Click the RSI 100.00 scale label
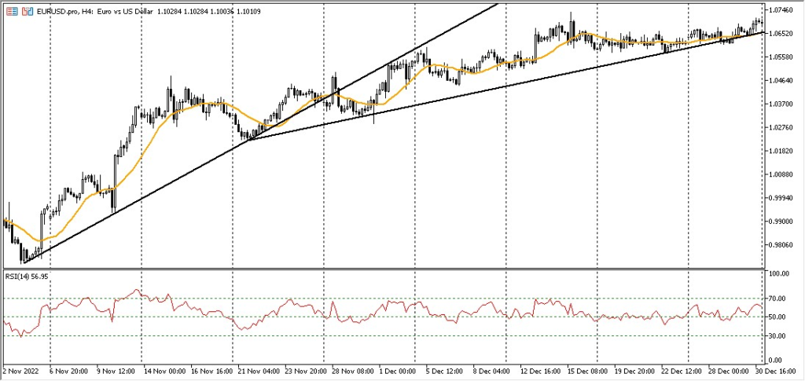Viewport: 805px width, 381px height. [x=781, y=274]
